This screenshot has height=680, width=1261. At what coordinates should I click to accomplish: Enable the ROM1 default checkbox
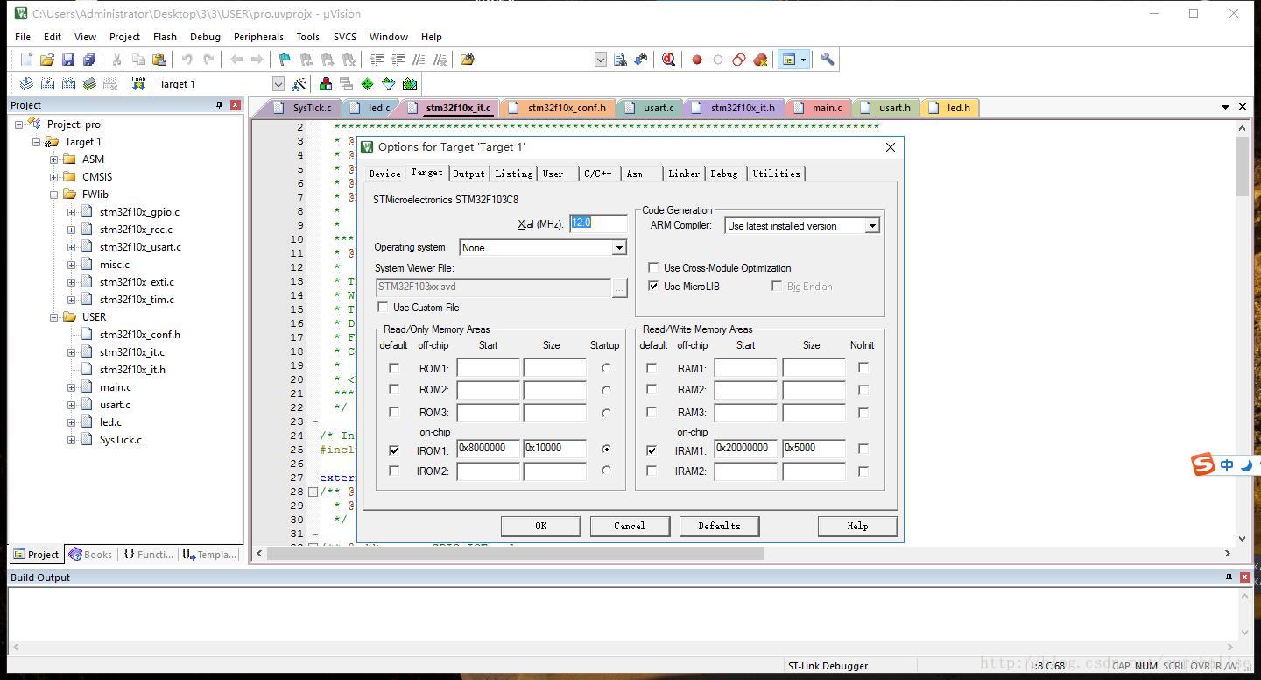pos(394,368)
